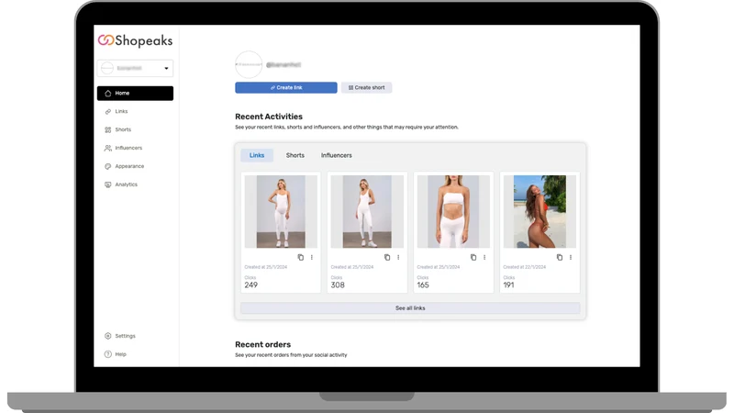
Task: Switch to the Shorts tab
Action: point(295,155)
